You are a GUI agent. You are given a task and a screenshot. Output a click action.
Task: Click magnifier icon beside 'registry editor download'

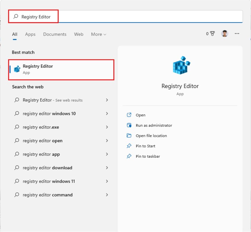click(x=17, y=168)
